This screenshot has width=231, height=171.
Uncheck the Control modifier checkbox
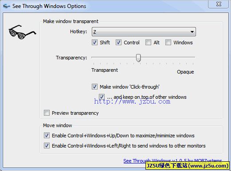118,43
